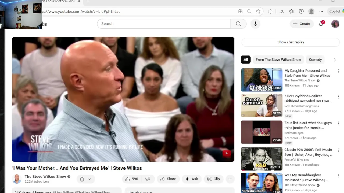Open a new browser tab
Image resolution: width=344 pixels, height=193 pixels.
click(x=88, y=1)
